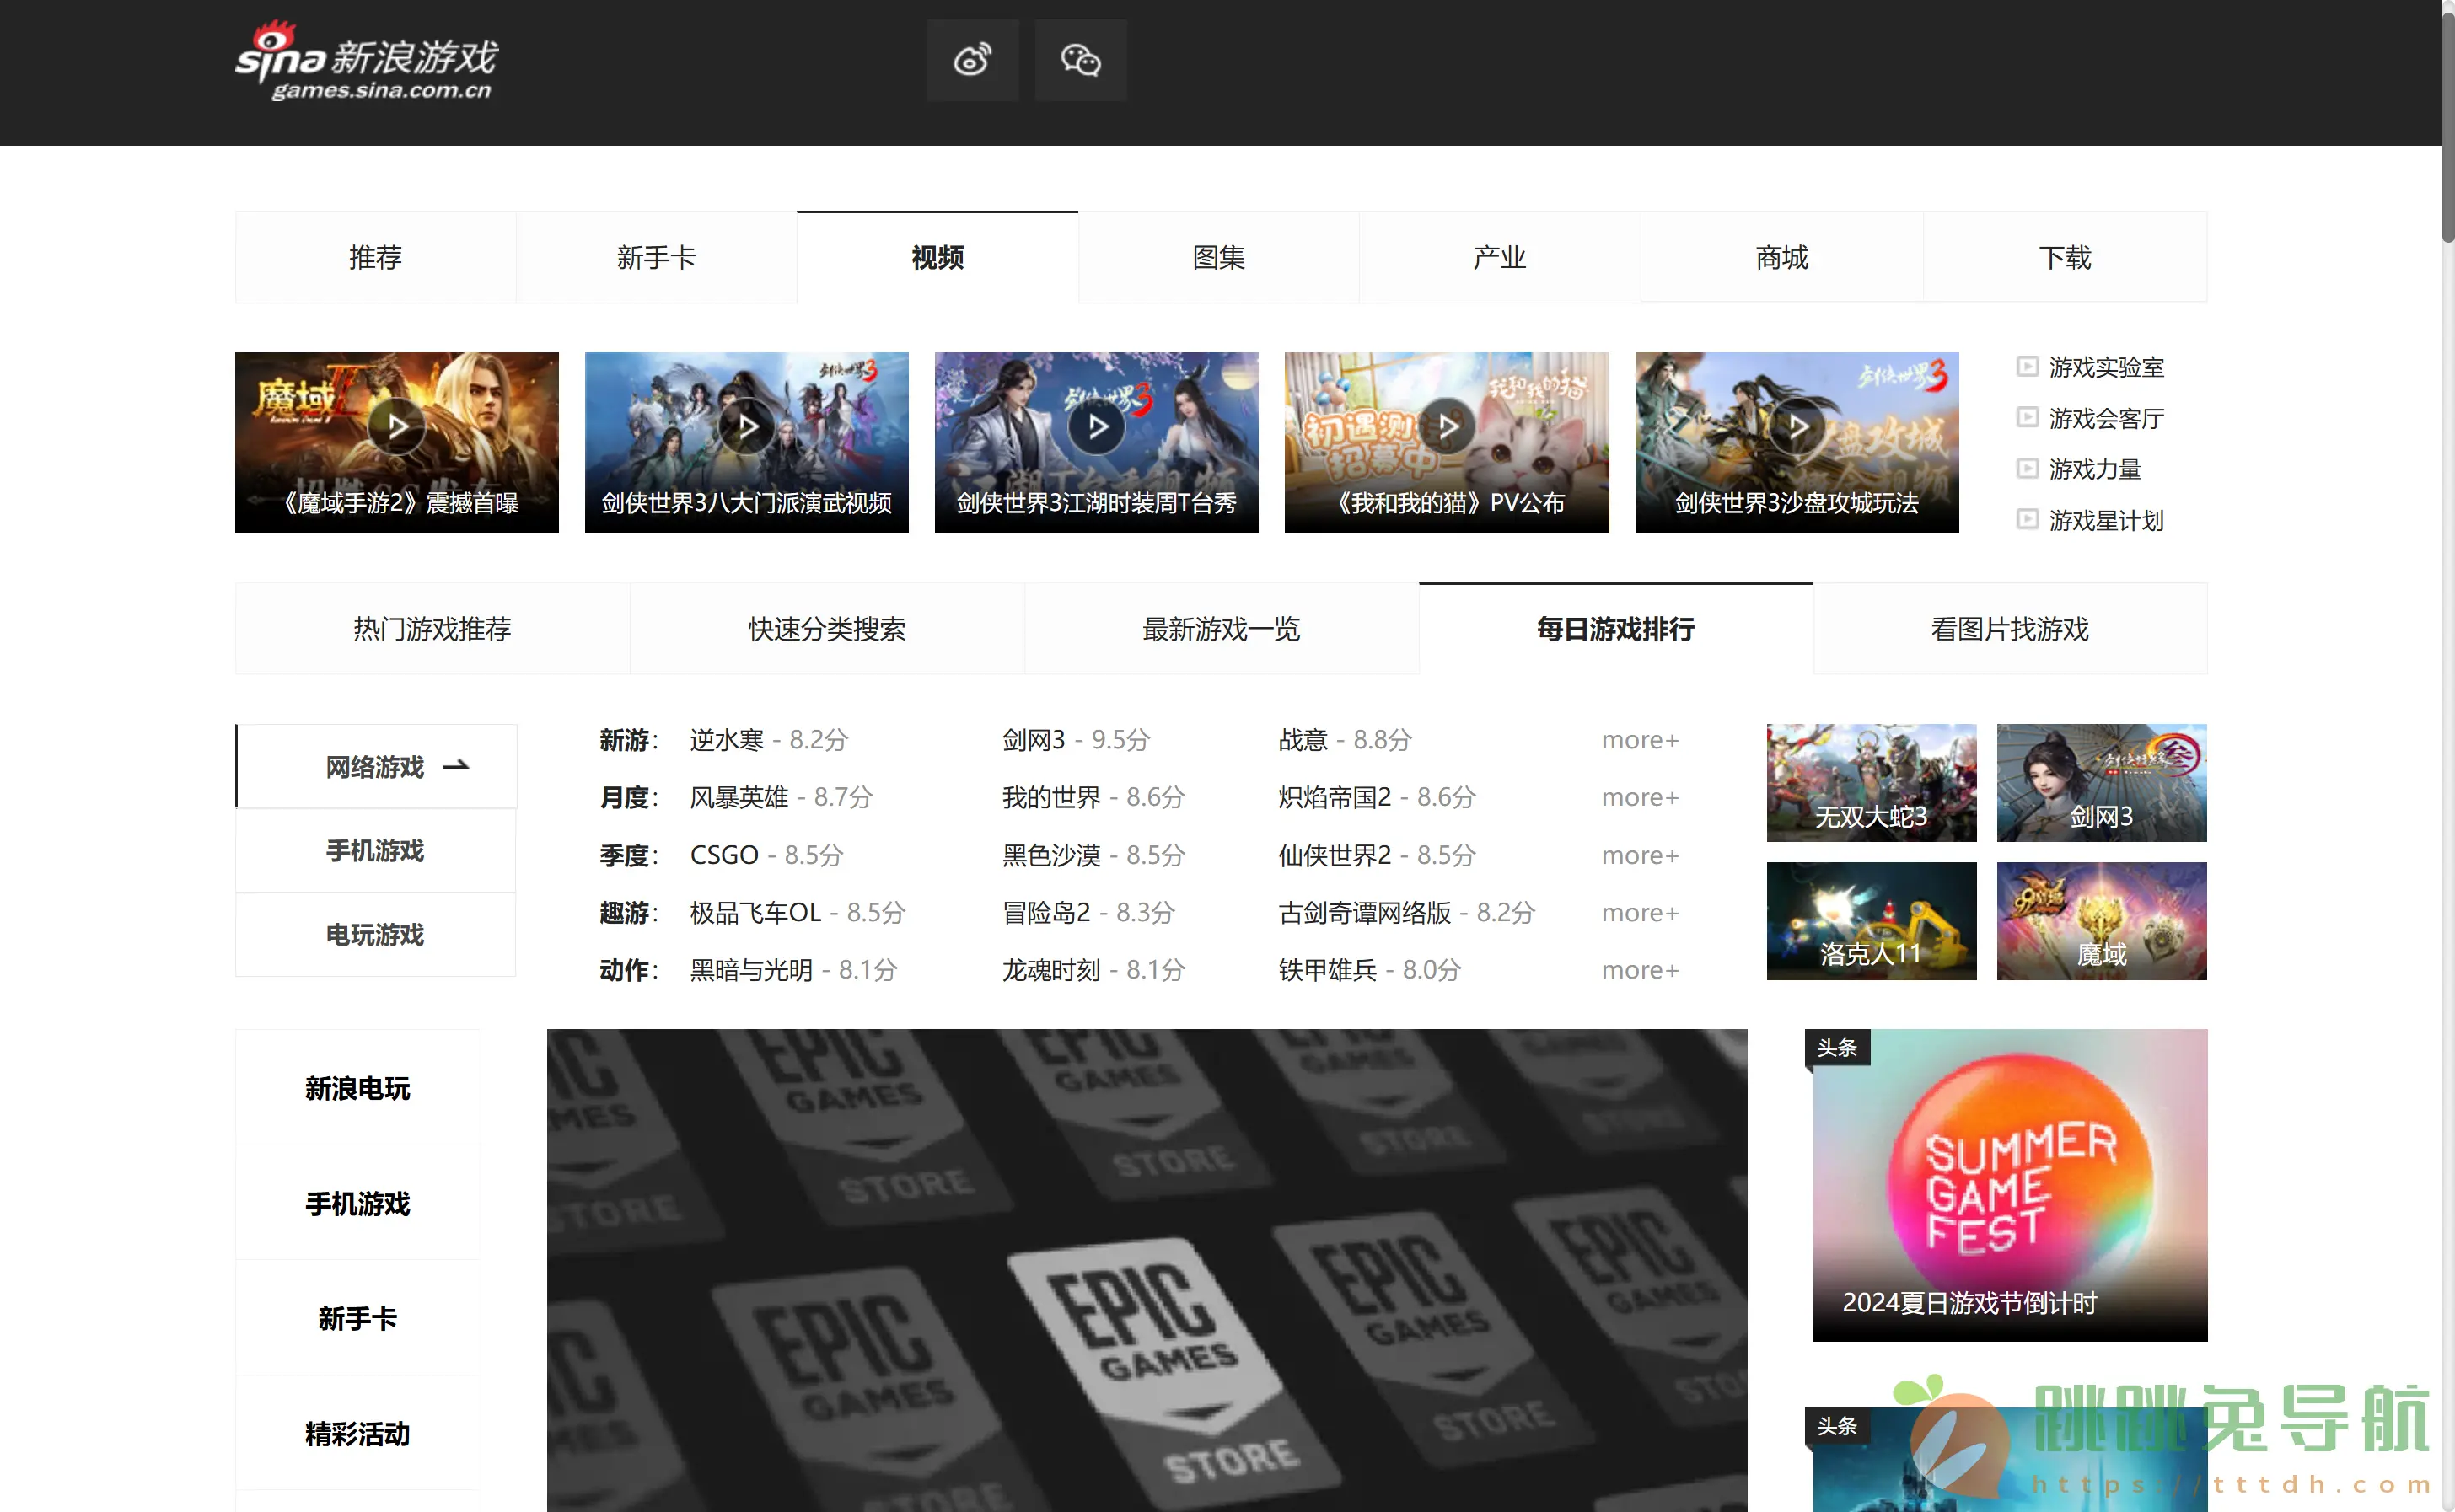The height and width of the screenshot is (1512, 2455).
Task: Switch to 看图片找游戏 tab
Action: pyautogui.click(x=2010, y=629)
